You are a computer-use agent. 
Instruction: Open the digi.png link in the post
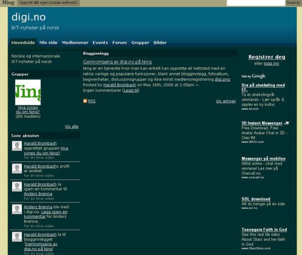[x=222, y=79]
